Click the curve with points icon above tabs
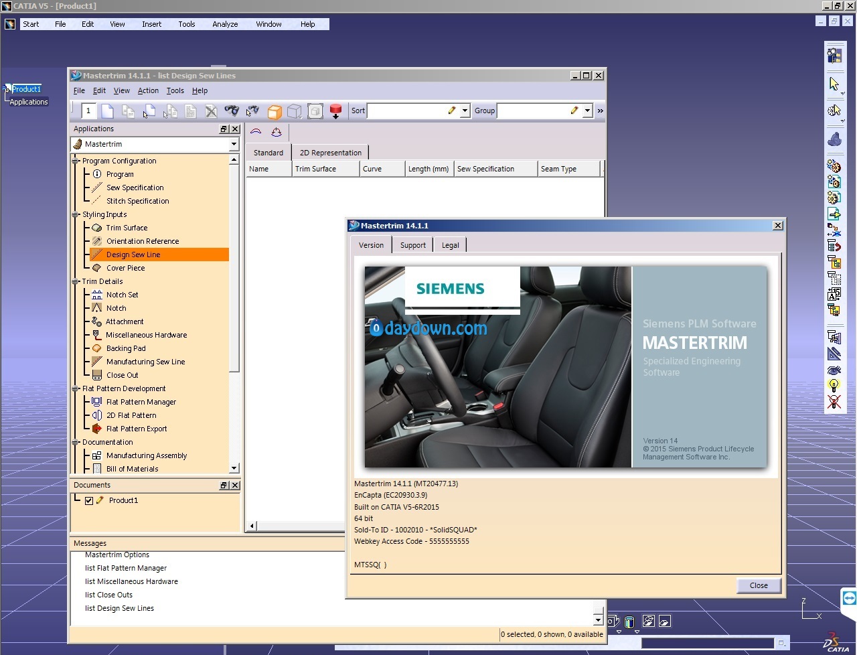The width and height of the screenshot is (857, 655). point(276,132)
